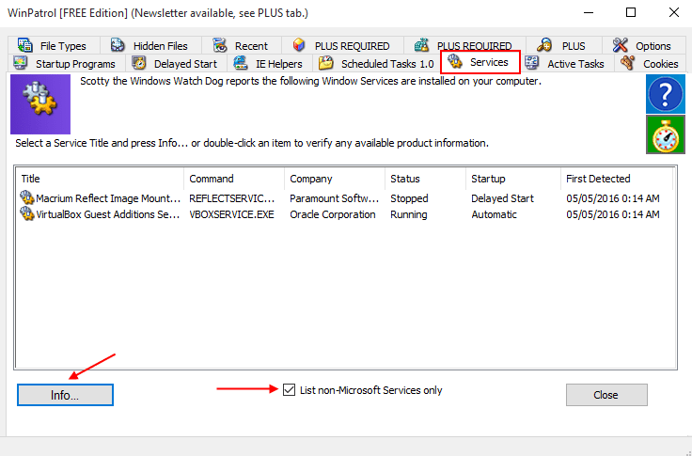
Task: Switch to the File Types tab
Action: (54, 45)
